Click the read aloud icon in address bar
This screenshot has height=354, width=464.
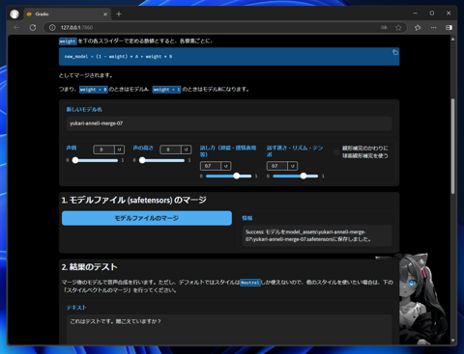[384, 28]
